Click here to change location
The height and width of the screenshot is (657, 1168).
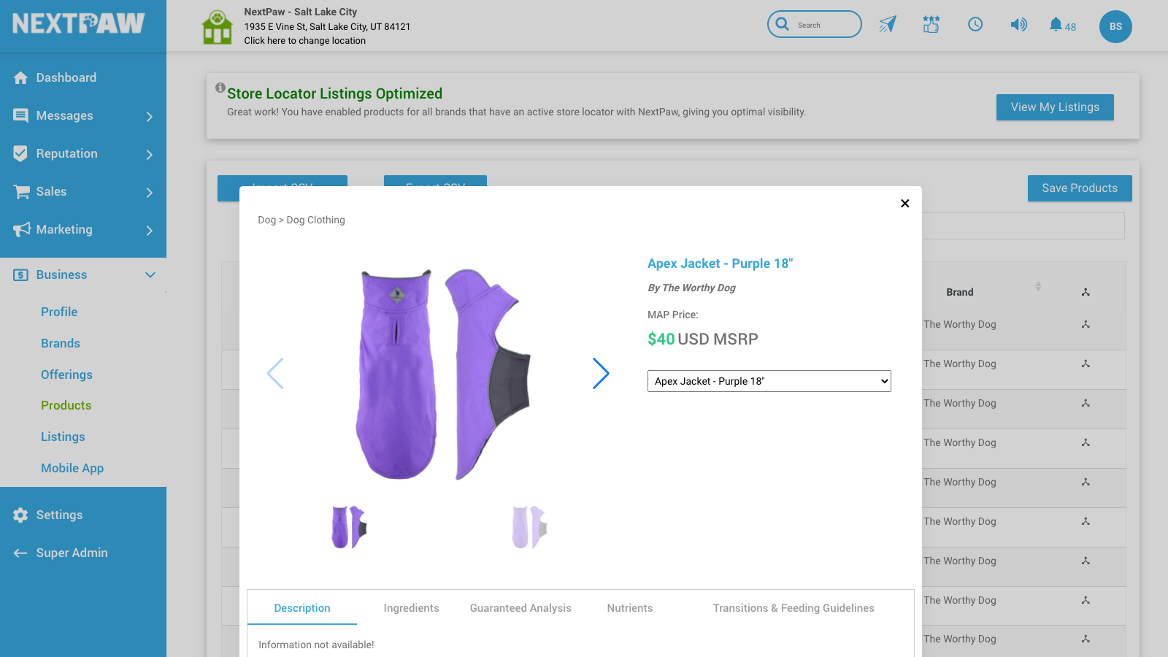tap(304, 40)
